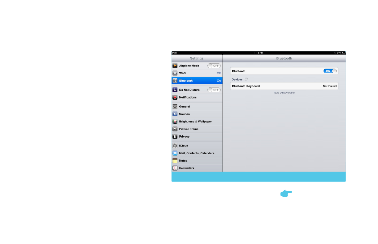The image size is (378, 244).
Task: Open the Reminders settings
Action: point(197,168)
